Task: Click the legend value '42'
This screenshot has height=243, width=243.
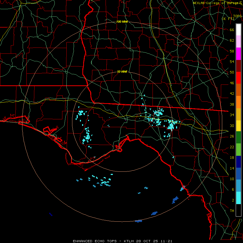Action: [x=232, y=93]
